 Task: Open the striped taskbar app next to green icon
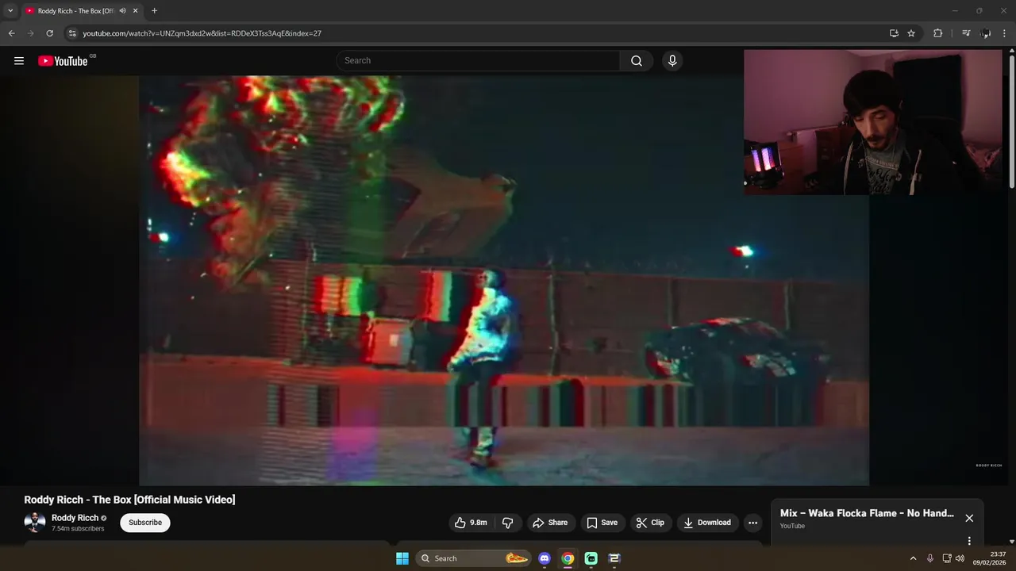tap(614, 558)
